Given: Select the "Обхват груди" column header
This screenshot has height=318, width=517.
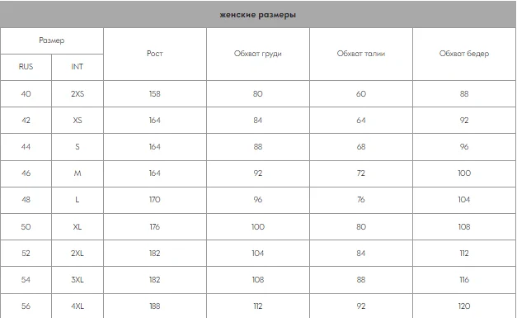Looking at the screenshot, I should click(x=258, y=54).
